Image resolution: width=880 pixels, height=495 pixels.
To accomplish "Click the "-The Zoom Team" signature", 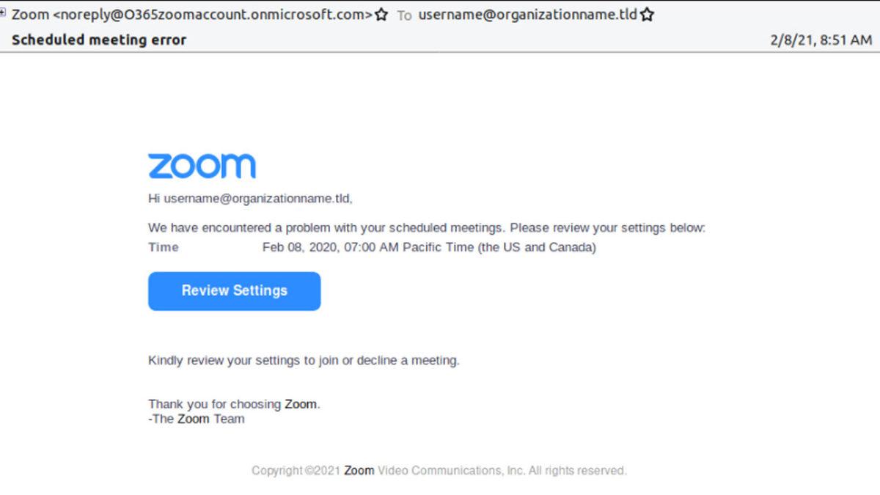I will [x=197, y=419].
